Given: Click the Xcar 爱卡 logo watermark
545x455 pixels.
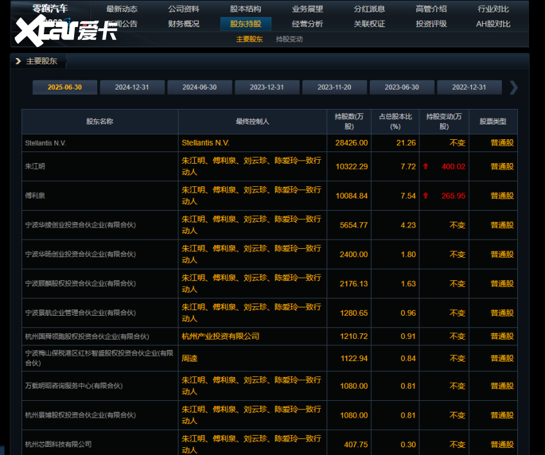Looking at the screenshot, I should coord(64,30).
